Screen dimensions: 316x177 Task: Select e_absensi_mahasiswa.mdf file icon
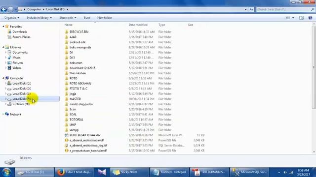67,140
